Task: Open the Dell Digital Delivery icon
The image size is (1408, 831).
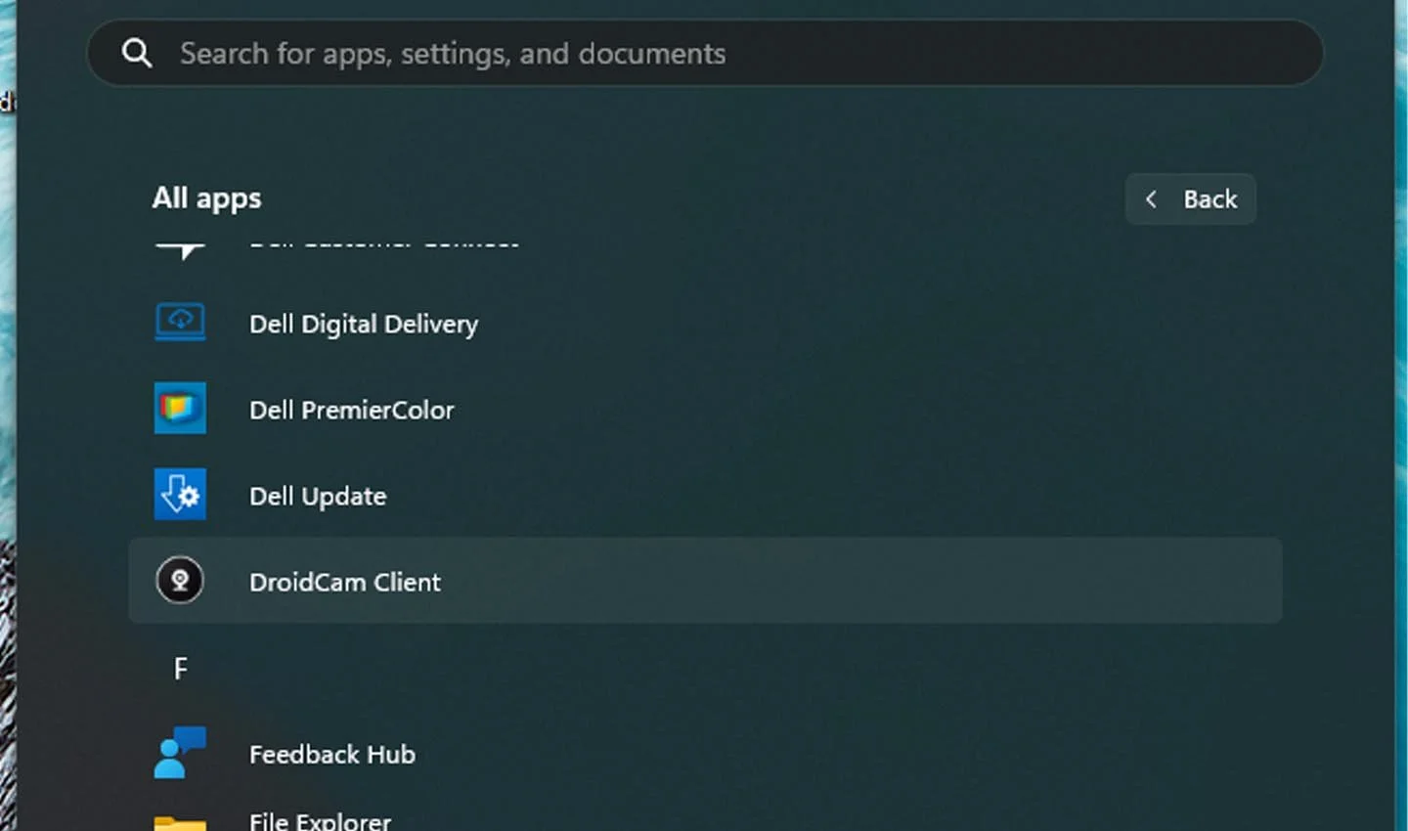Action: (x=180, y=323)
